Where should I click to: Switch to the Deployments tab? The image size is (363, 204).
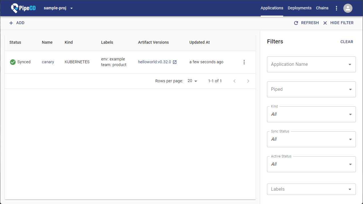click(x=299, y=8)
